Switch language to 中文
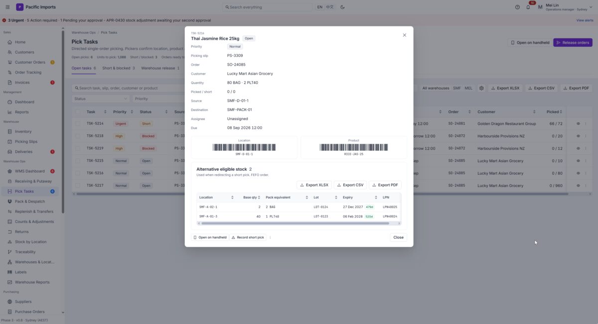Screen dimensions: 598x324 330,7
